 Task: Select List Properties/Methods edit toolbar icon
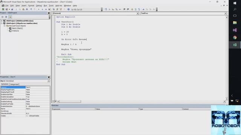pyautogui.click(x=106, y=9)
